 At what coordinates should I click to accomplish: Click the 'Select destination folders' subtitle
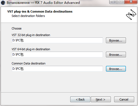(x=28, y=16)
